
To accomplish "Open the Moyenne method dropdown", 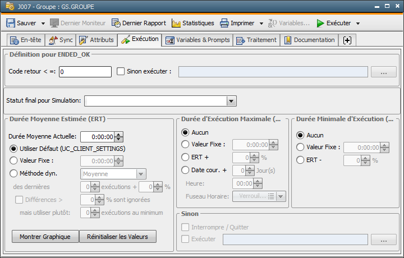I will 141,174.
